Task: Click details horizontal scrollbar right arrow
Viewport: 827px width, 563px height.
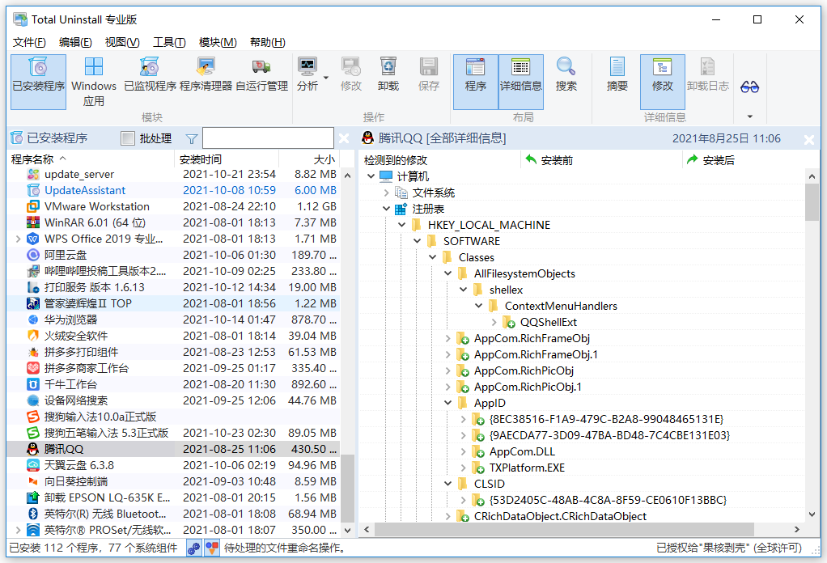Action: click(796, 529)
